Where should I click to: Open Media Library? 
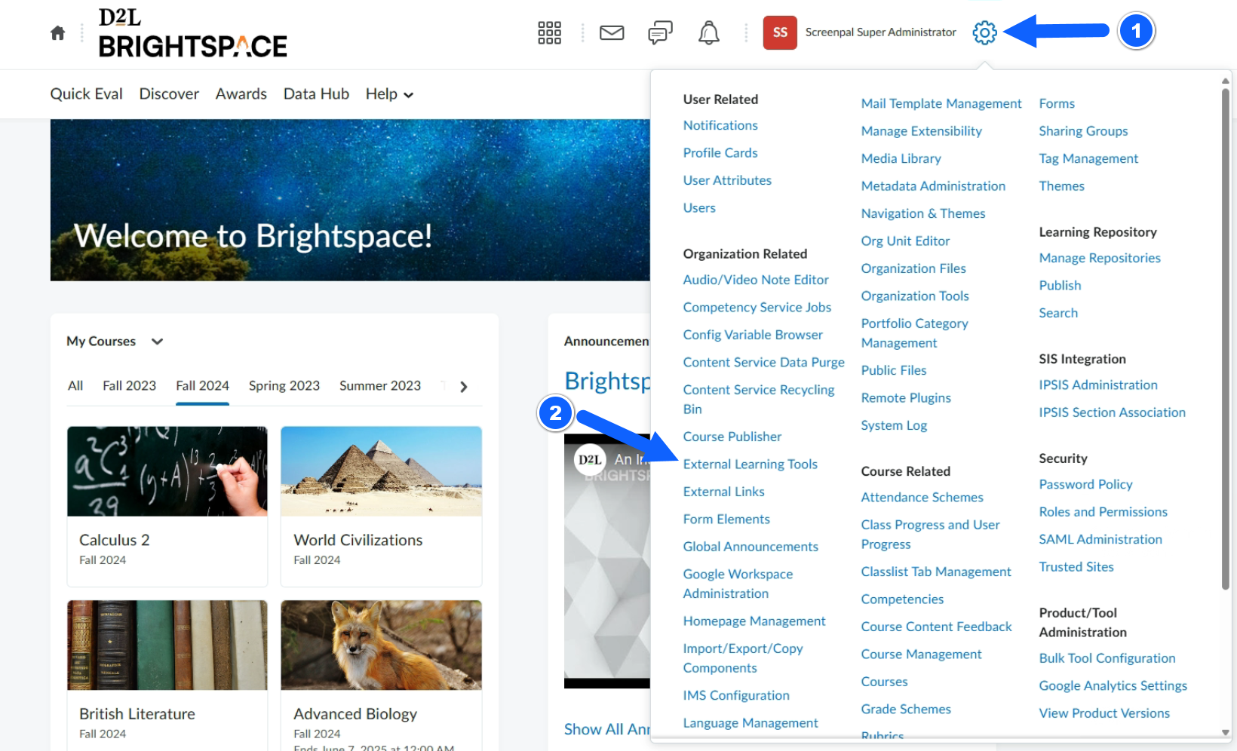point(901,159)
